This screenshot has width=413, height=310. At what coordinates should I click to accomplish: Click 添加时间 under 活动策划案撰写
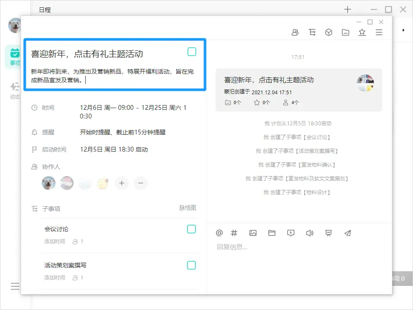(x=55, y=277)
